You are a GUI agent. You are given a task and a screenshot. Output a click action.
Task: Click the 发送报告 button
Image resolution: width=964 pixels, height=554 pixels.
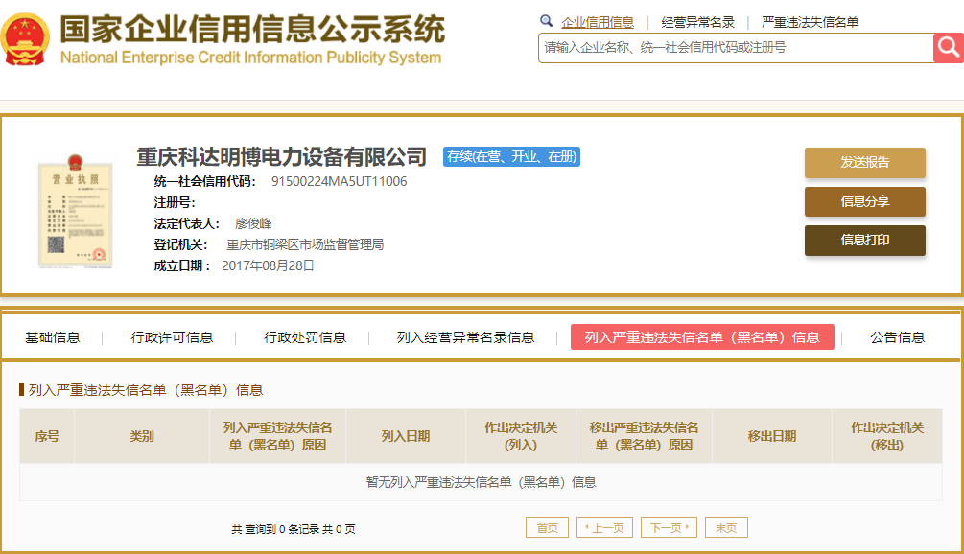pyautogui.click(x=864, y=163)
